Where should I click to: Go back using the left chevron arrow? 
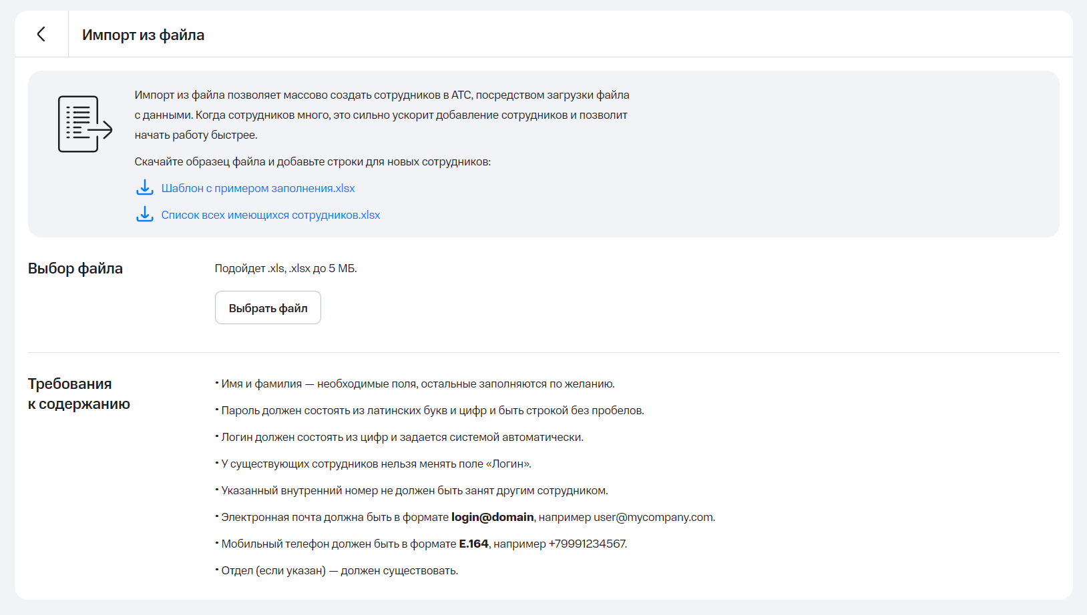coord(41,34)
